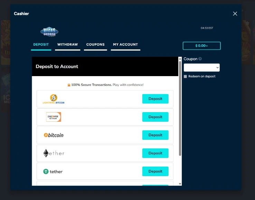The image size is (255, 200).
Task: Click the deposit list scrollbar thumb
Action: 180,108
